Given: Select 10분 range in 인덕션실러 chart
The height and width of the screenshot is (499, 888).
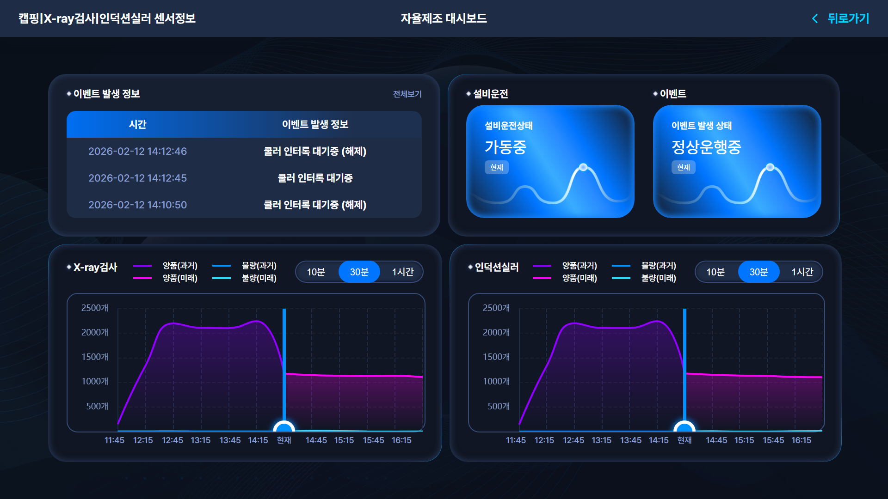Looking at the screenshot, I should tap(715, 272).
